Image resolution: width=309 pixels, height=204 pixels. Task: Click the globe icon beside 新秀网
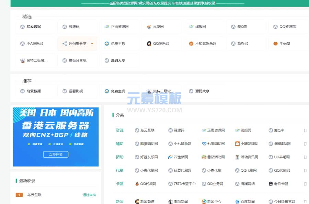click(x=233, y=44)
